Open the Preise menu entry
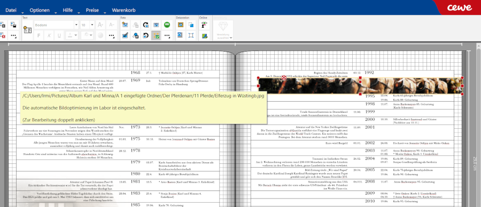 (x=92, y=10)
